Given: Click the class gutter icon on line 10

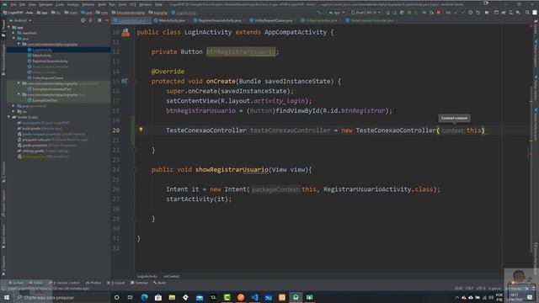Looking at the screenshot, I should [125, 32].
